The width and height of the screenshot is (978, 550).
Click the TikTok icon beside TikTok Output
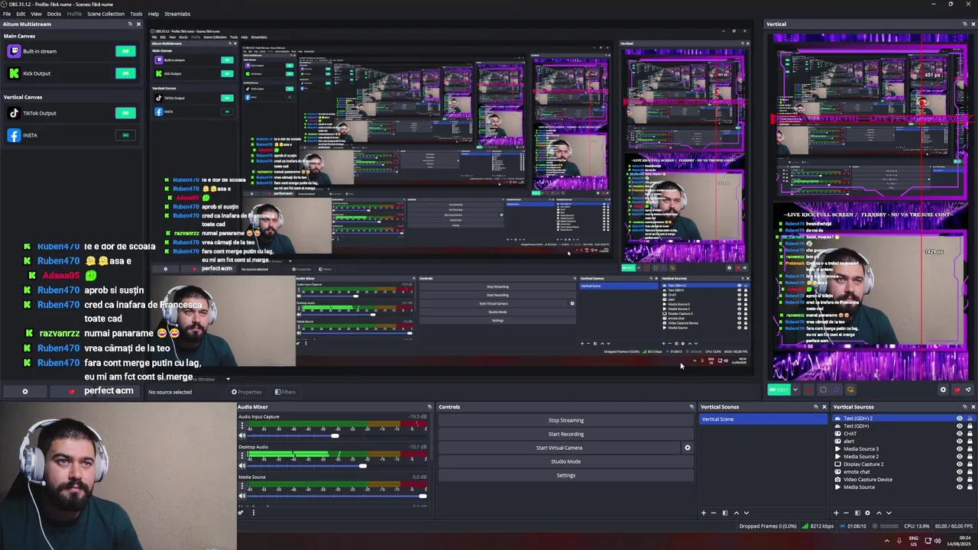click(14, 113)
